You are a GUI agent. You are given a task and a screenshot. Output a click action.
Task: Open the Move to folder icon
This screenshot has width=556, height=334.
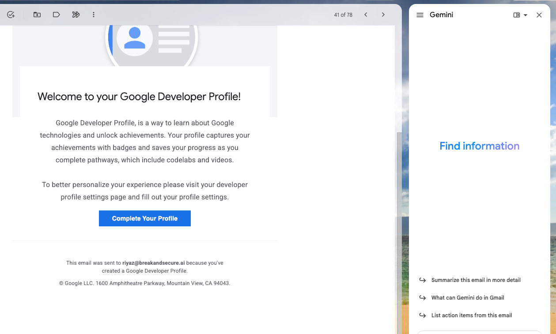click(37, 15)
